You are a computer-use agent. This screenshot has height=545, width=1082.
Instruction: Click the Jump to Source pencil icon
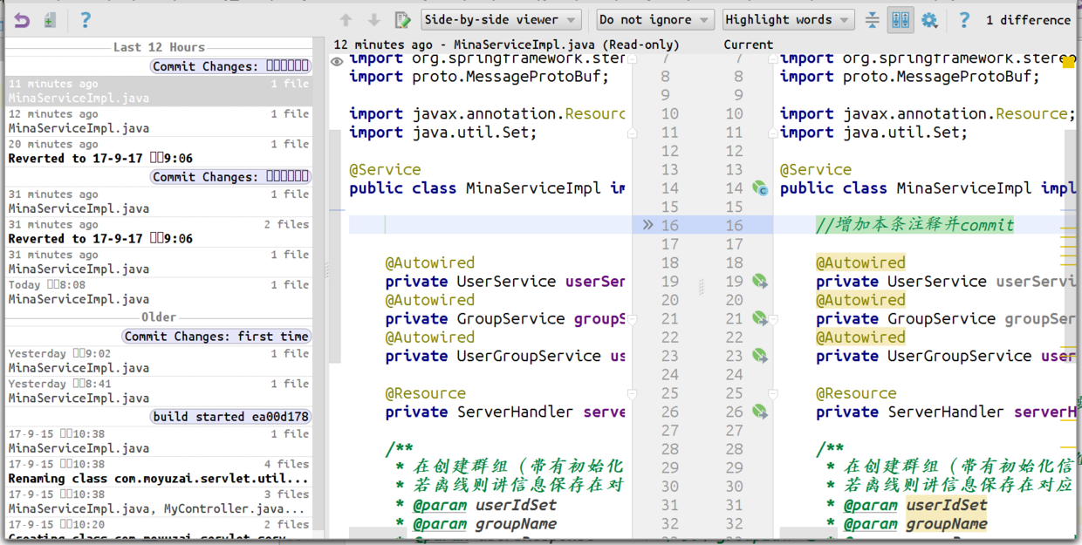tap(402, 20)
